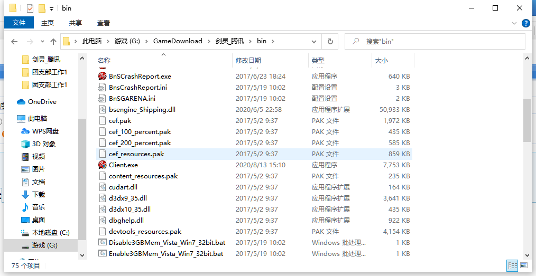Click the properties quick access toolbar icon
Viewport: 536px width, 276px height.
click(30, 8)
